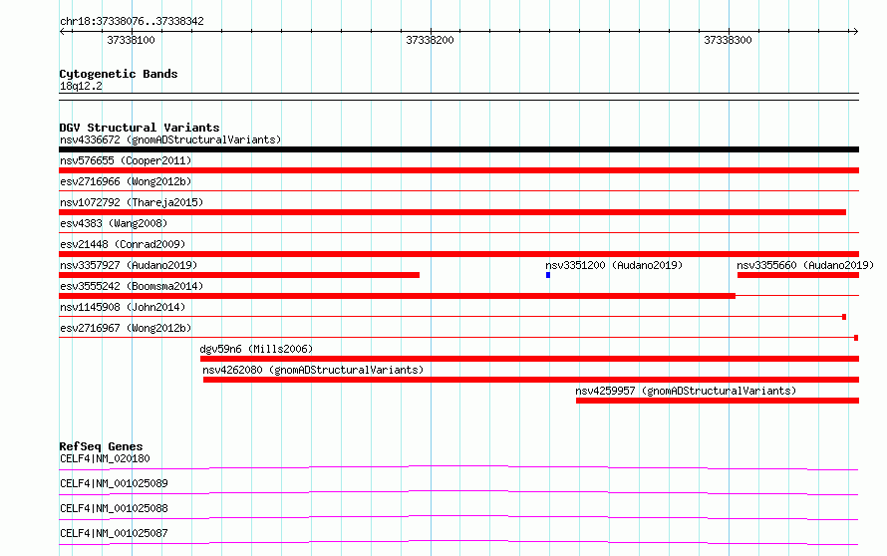This screenshot has height=556, width=887.
Task: Select esv4383 (Wang2008) variant label
Action: pos(114,223)
